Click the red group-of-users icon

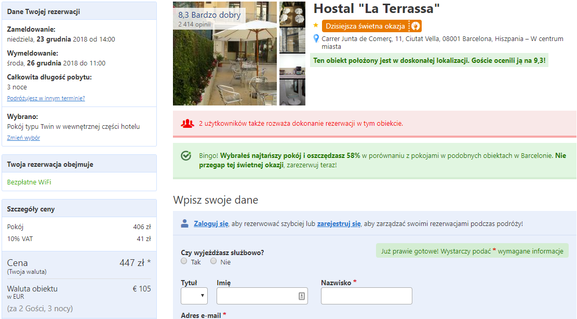coord(187,123)
